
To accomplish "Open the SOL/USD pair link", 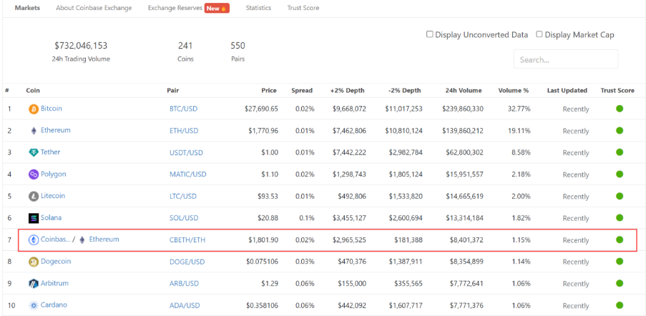I will [184, 218].
